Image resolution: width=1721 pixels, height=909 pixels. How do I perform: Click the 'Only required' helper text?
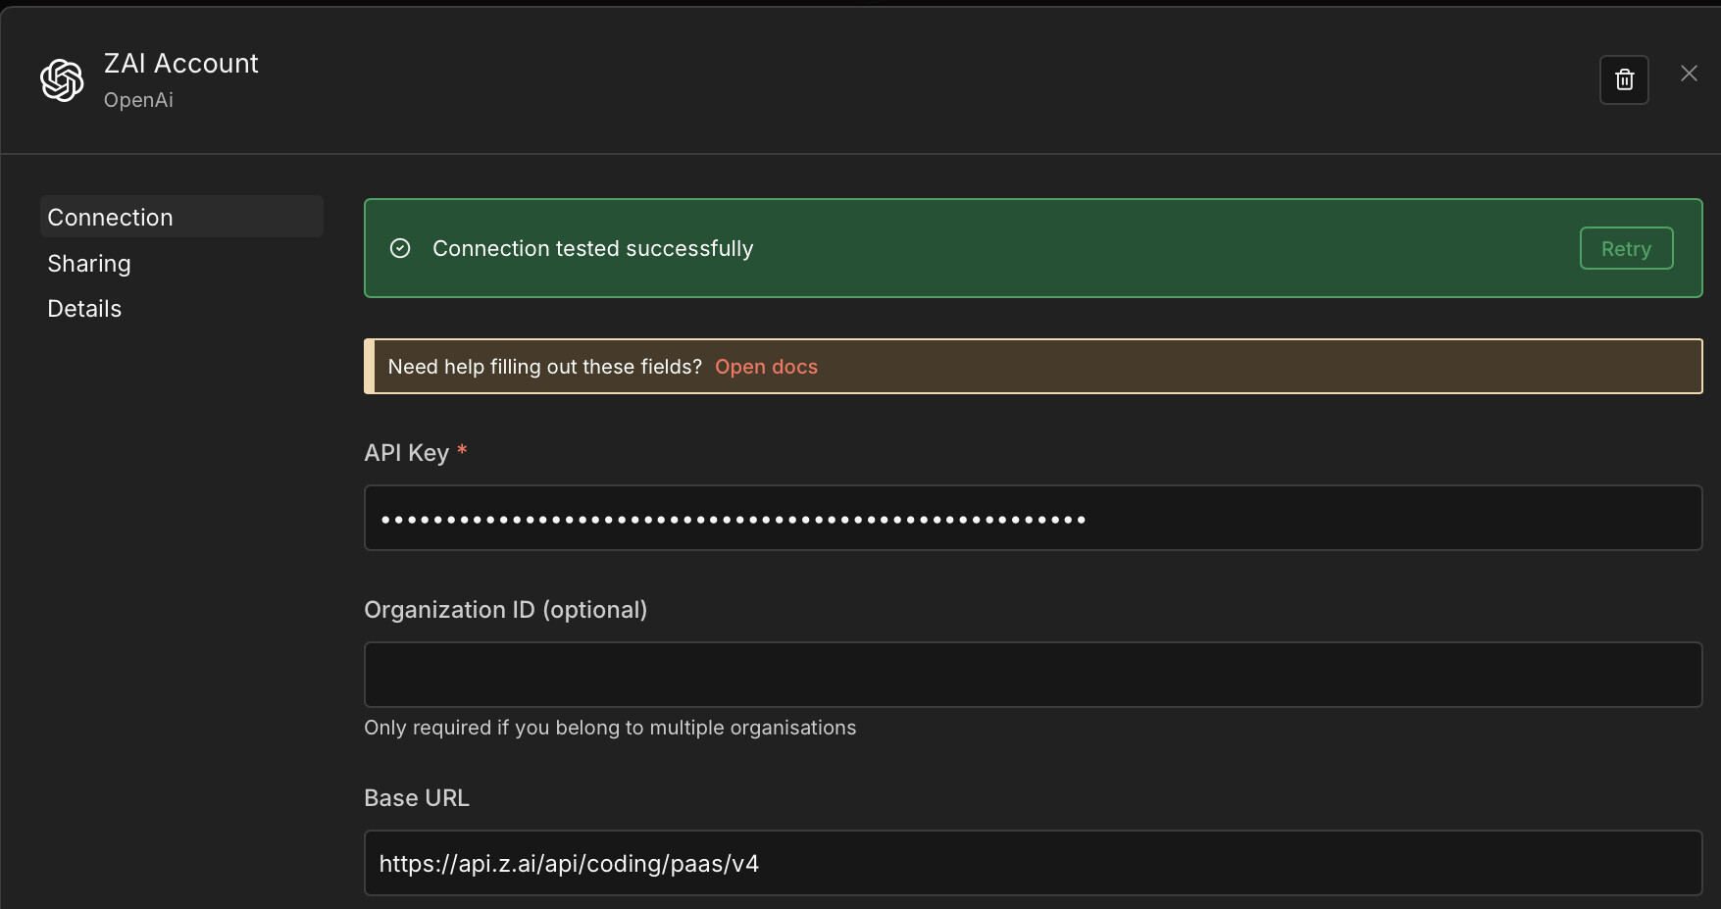pyautogui.click(x=610, y=728)
